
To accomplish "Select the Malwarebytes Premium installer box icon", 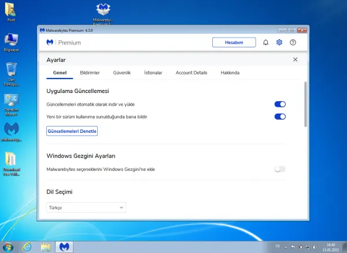I will (103, 13).
